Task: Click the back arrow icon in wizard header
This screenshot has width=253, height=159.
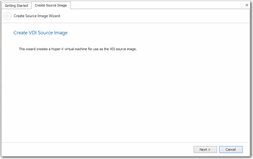Action: (7, 16)
